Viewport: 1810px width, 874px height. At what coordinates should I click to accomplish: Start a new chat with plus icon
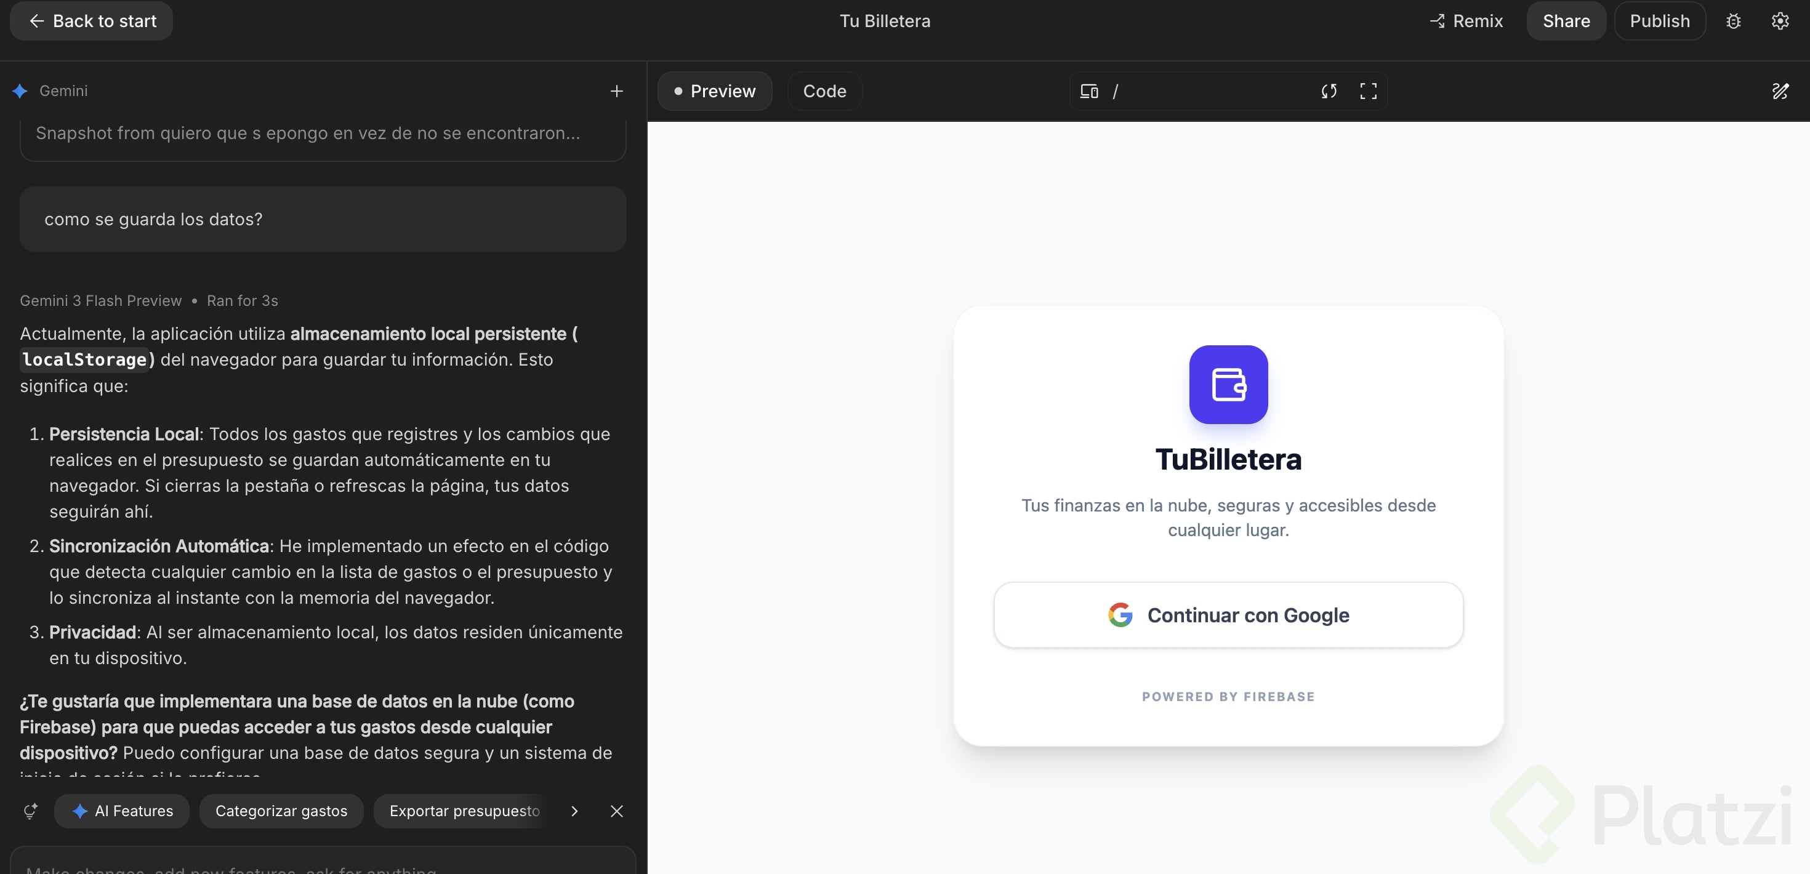616,91
